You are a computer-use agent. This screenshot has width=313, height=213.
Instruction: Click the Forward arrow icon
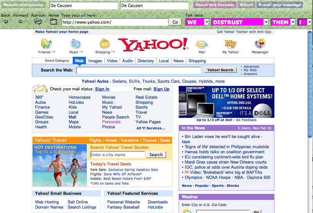(21, 22)
